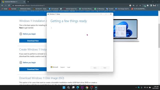
Task: Open Chrome three-dot menu
Action: coord(158,5)
